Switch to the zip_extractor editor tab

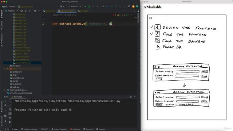point(66,11)
